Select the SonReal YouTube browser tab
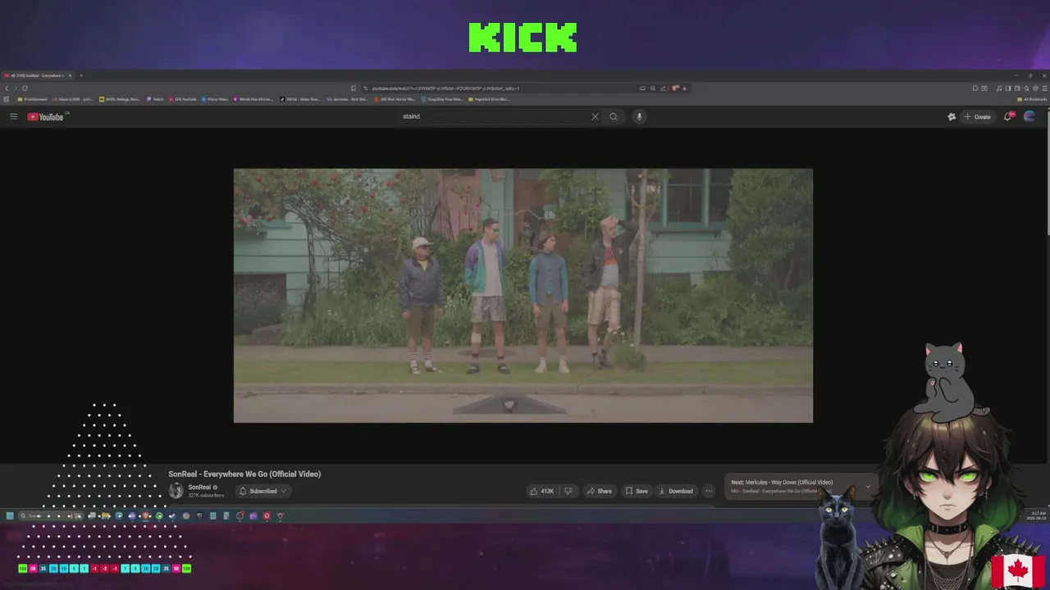The image size is (1050, 590). coord(39,75)
